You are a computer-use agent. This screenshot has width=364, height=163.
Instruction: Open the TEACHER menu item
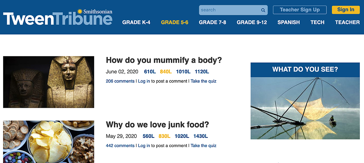347,22
